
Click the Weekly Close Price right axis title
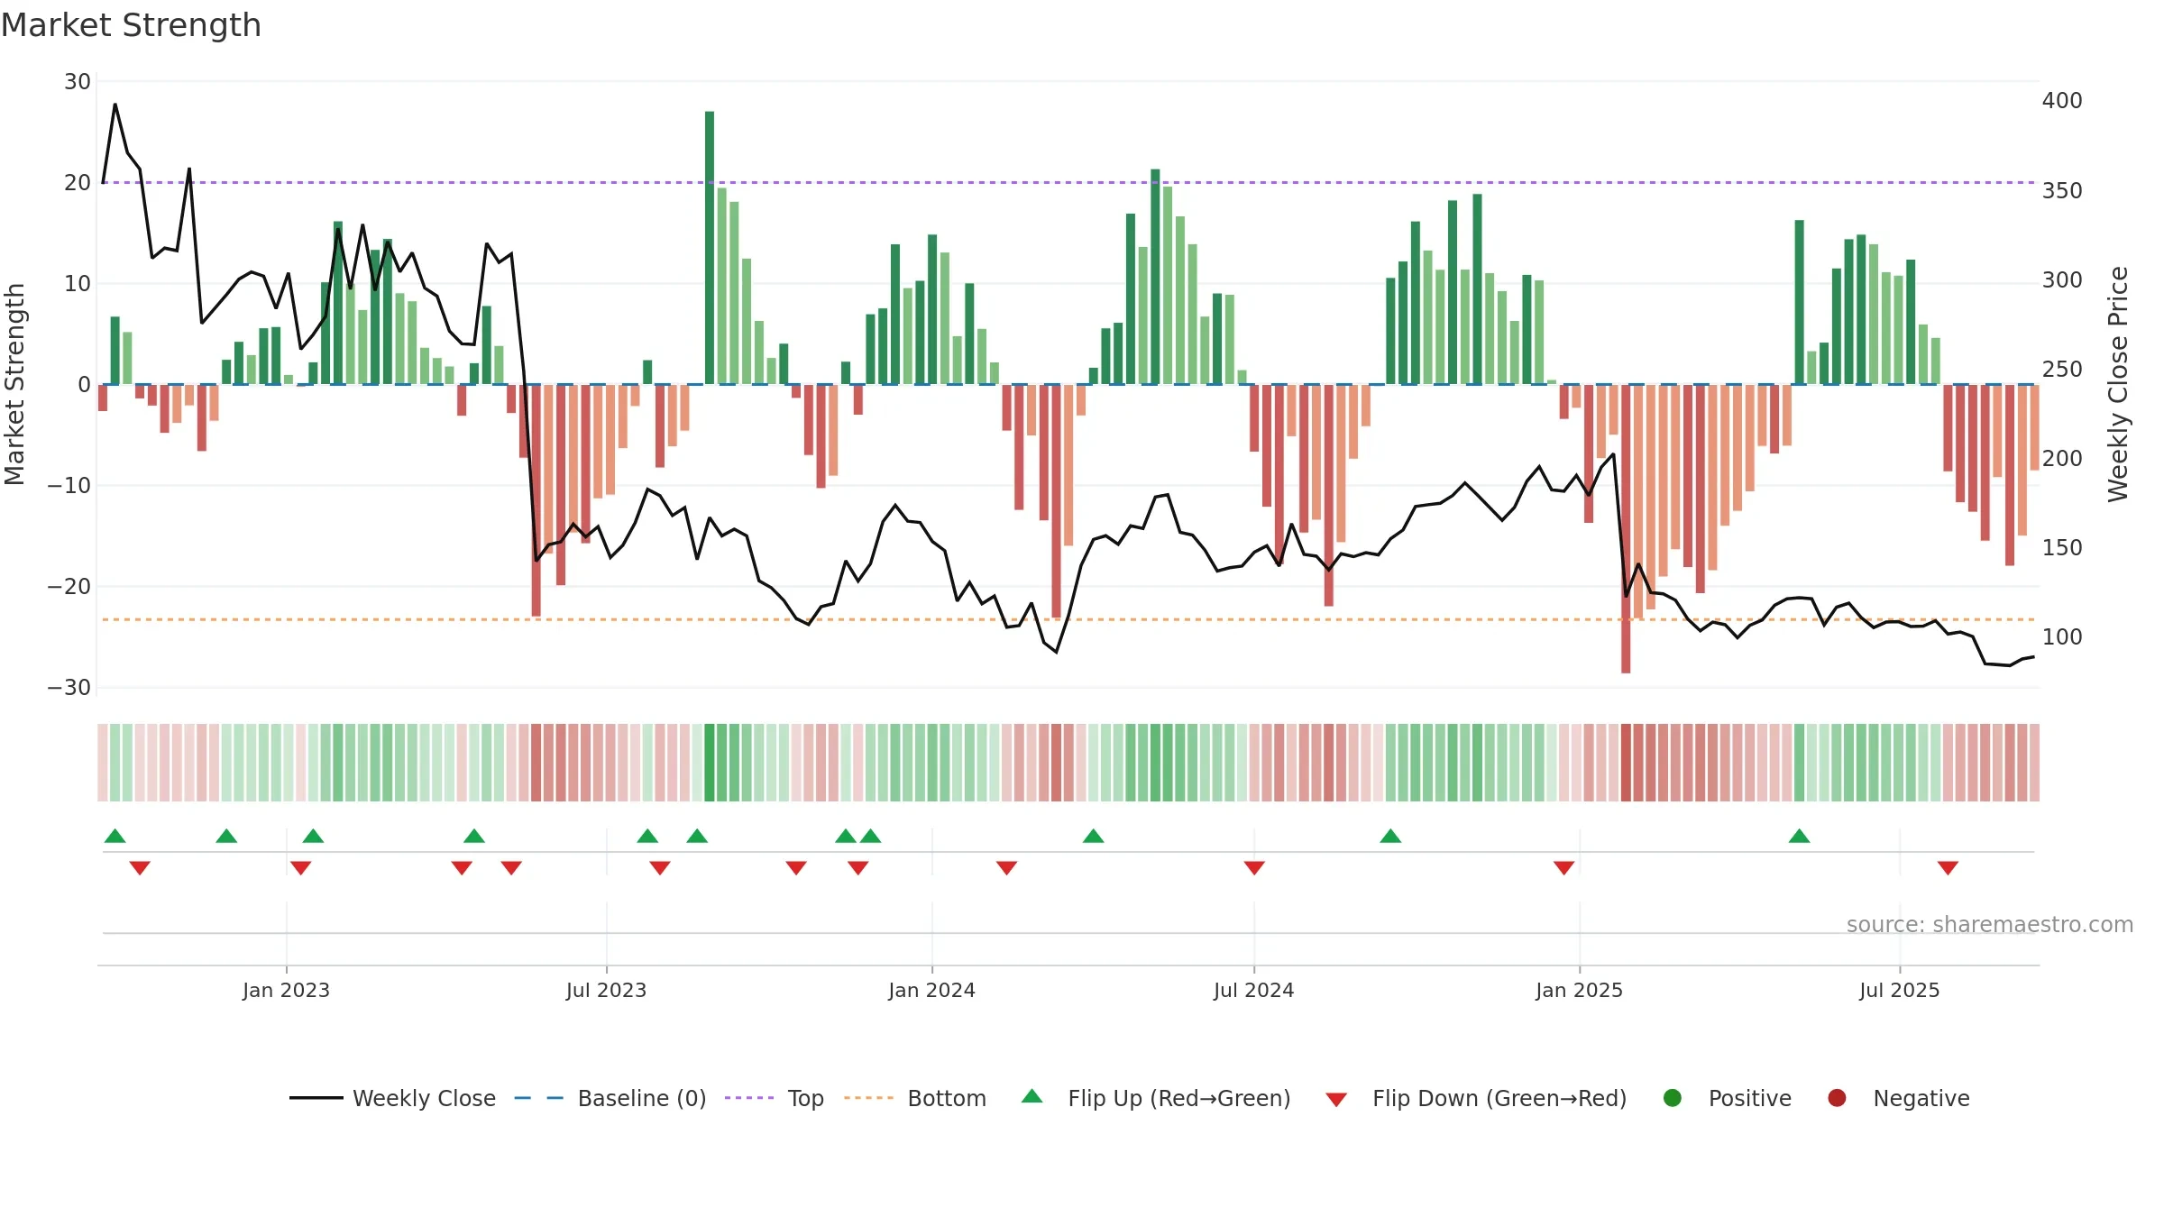[x=2118, y=384]
